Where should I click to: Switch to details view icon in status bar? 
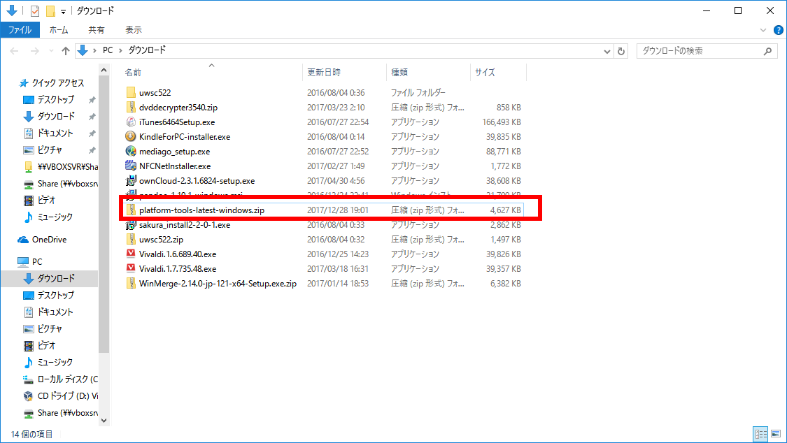[x=761, y=433]
